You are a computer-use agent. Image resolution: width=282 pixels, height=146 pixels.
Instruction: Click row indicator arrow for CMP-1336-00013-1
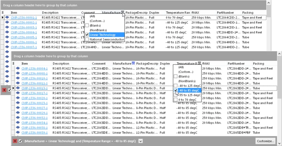tap(13, 88)
